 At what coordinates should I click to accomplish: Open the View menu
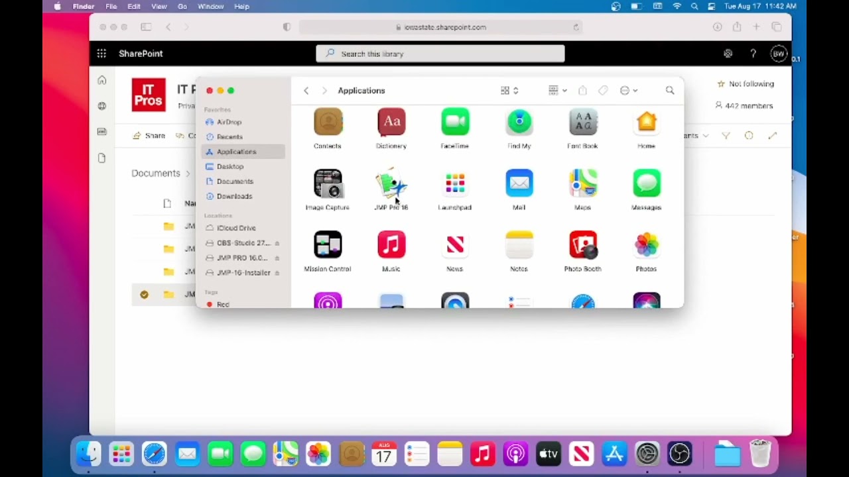[x=159, y=7]
